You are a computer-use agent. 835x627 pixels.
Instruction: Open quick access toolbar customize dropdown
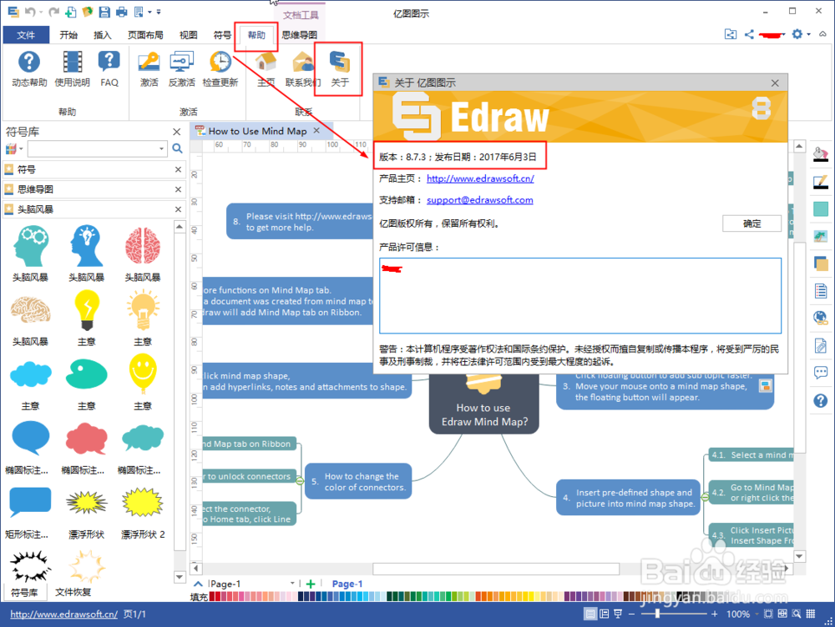click(x=159, y=12)
